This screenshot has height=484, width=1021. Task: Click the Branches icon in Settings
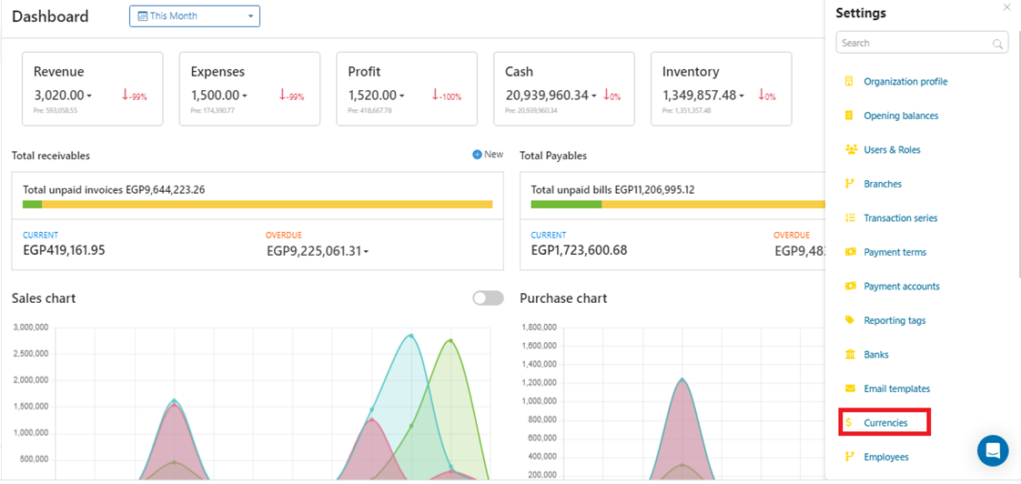click(849, 184)
